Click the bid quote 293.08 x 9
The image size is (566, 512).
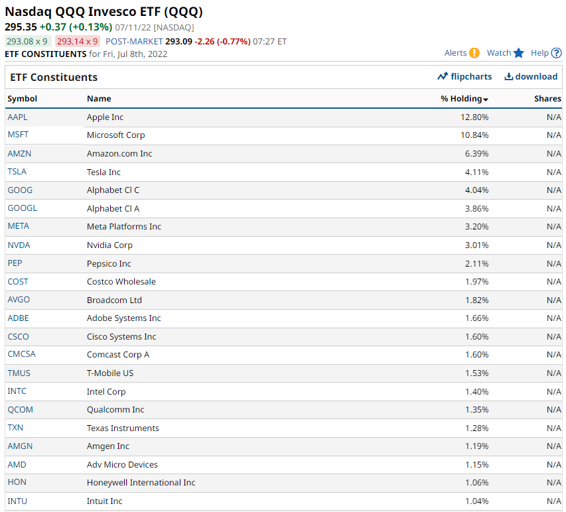pos(28,42)
